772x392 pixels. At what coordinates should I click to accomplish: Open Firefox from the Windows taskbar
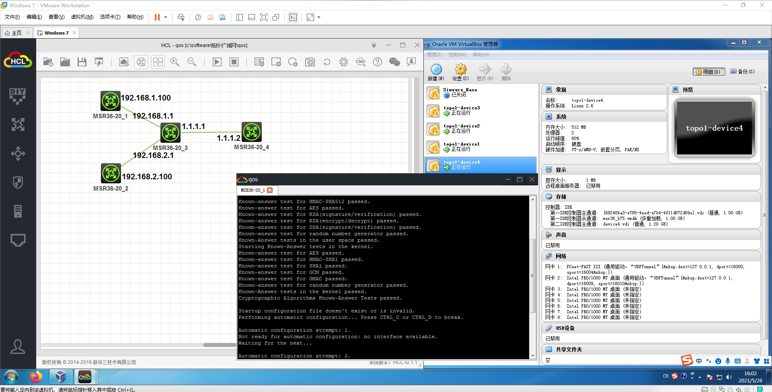point(36,377)
